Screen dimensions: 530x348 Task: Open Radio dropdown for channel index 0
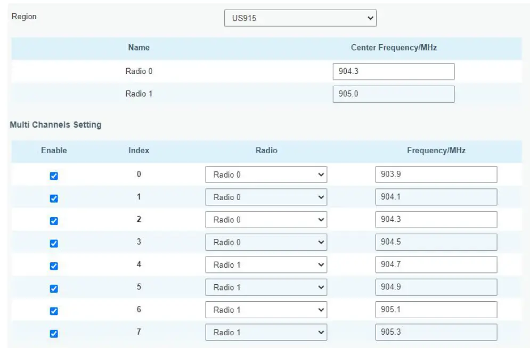click(266, 175)
